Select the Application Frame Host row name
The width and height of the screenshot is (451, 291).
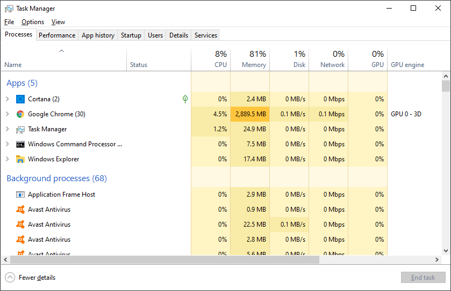click(62, 195)
